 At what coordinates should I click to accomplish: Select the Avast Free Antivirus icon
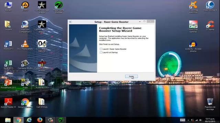pos(193,7)
